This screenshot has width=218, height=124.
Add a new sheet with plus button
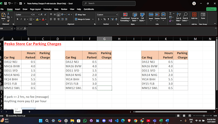tap(29, 112)
